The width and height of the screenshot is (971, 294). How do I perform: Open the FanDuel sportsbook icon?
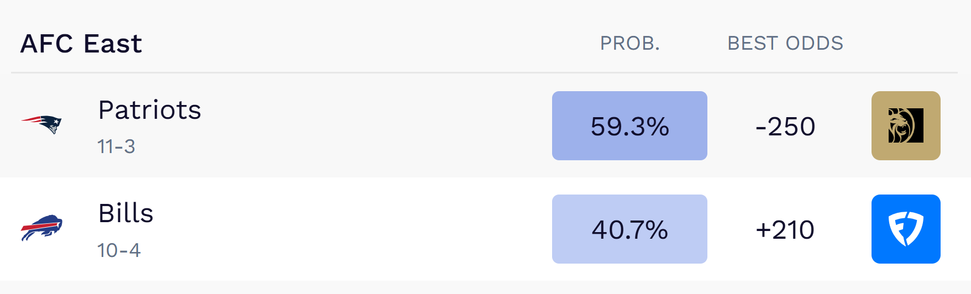tap(906, 229)
